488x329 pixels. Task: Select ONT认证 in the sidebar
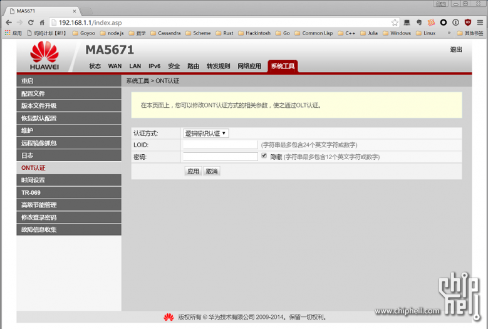(x=69, y=168)
